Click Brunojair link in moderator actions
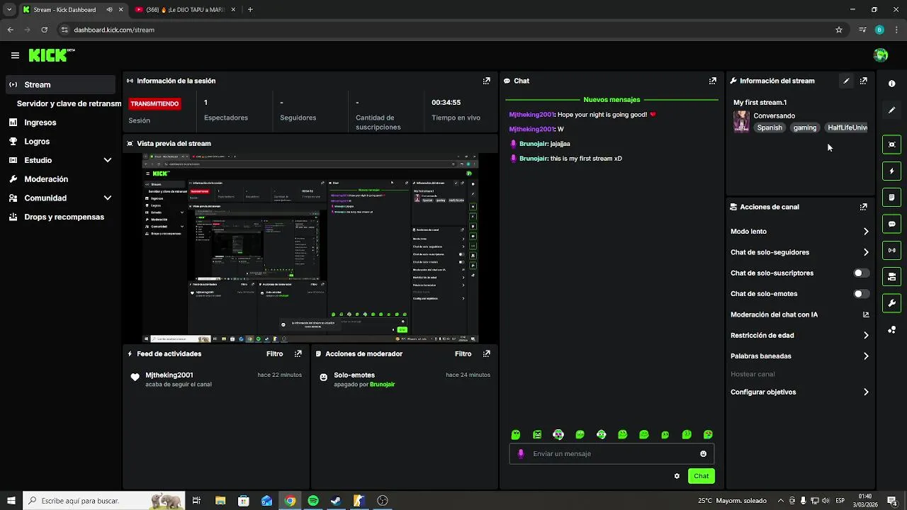The image size is (907, 510). pyautogui.click(x=382, y=385)
